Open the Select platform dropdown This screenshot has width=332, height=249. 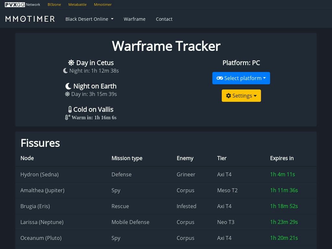coord(241,78)
